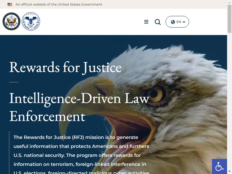
Task: Click the vertical scrollbar thumb
Action: (229, 19)
